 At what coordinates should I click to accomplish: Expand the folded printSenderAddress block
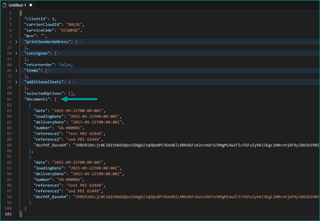[16, 42]
